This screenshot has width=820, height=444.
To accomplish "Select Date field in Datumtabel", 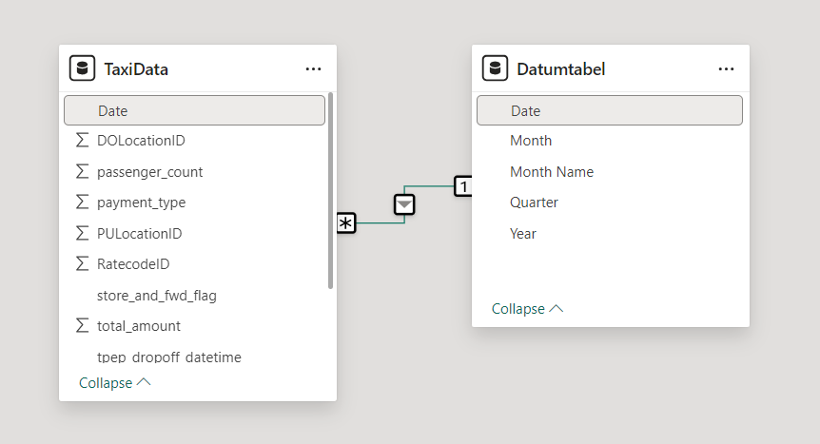I will tap(525, 111).
